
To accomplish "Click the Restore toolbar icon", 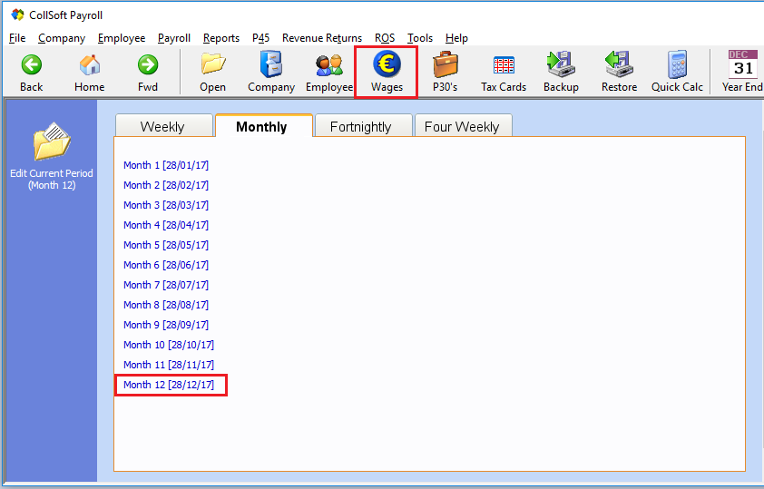I will pos(619,65).
